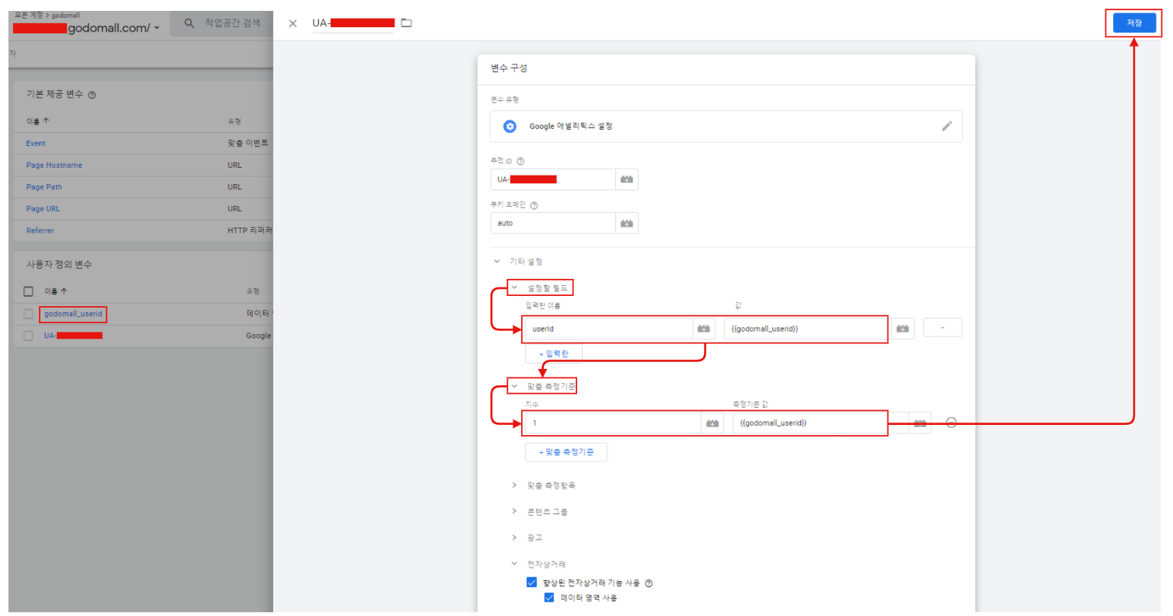
Task: Close the variable editor panel
Action: point(293,23)
